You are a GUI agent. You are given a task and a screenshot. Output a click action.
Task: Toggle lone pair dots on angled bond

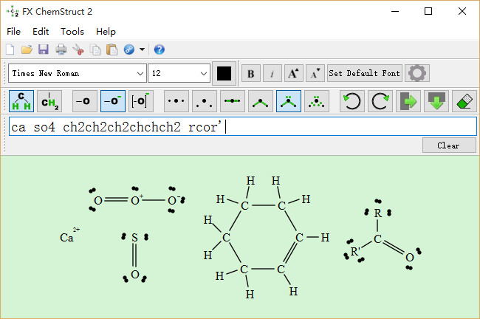(289, 100)
